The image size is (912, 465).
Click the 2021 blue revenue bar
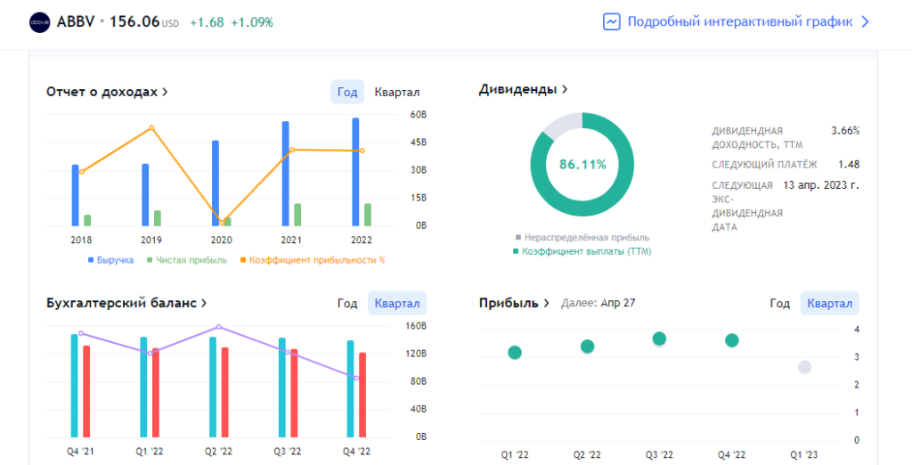286,174
